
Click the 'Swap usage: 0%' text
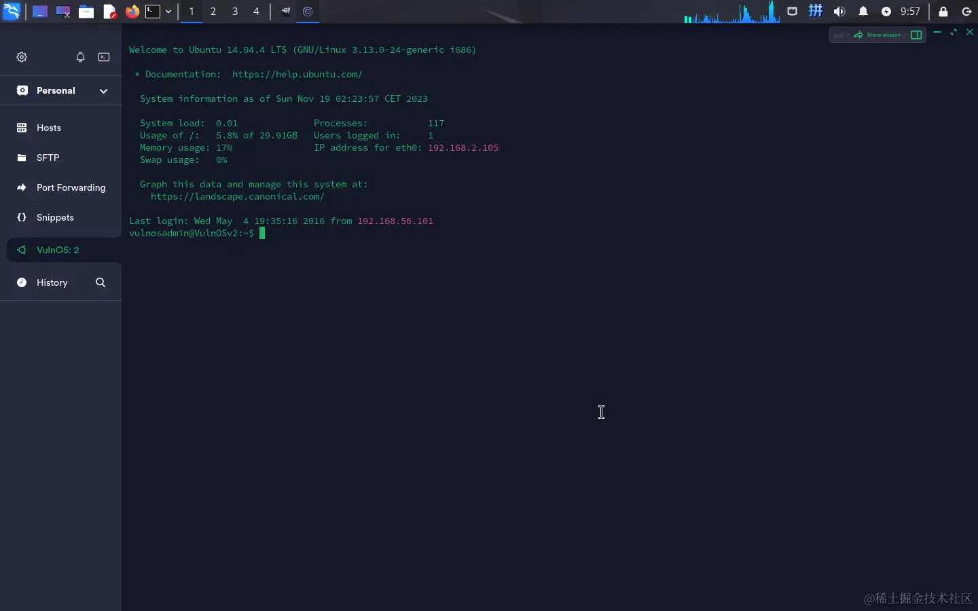coord(183,160)
